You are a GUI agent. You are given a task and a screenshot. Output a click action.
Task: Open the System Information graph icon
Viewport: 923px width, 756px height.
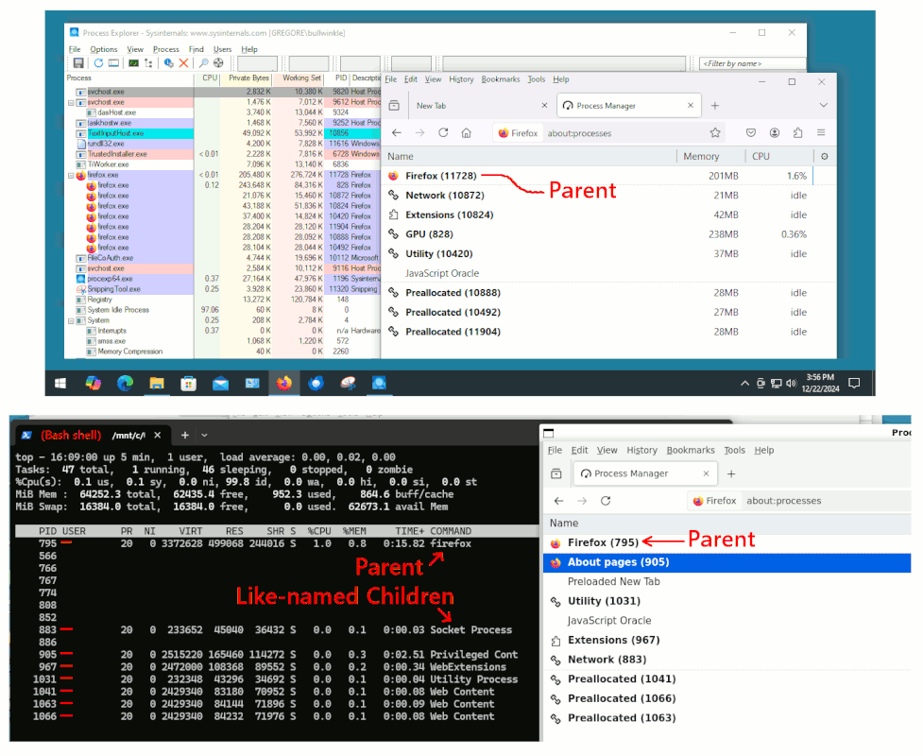133,63
